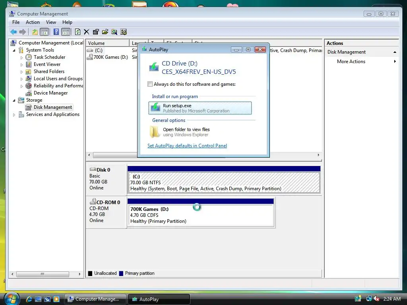
Task: Click volume list scroll right arrow
Action: [x=318, y=155]
